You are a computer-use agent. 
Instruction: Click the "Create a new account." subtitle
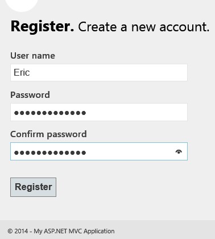point(144,27)
